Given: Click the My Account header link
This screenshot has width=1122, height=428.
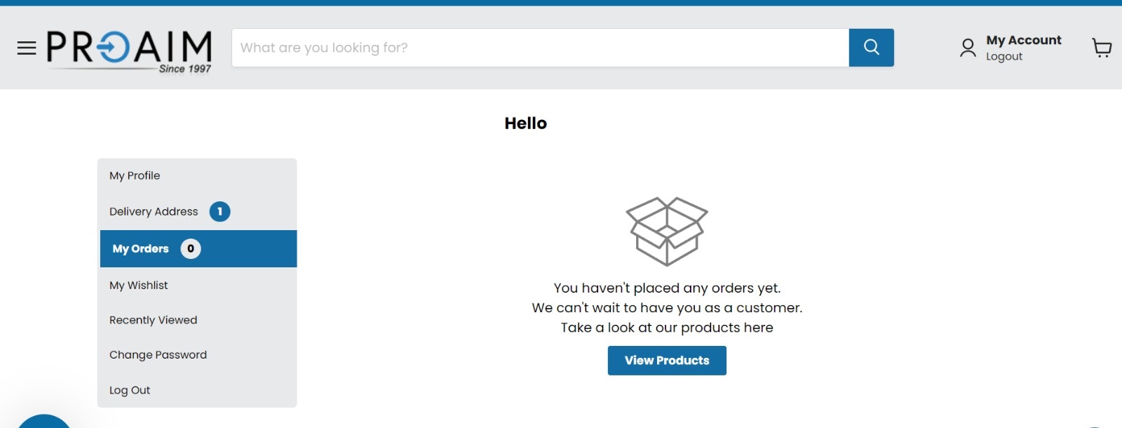Looking at the screenshot, I should coord(1023,40).
